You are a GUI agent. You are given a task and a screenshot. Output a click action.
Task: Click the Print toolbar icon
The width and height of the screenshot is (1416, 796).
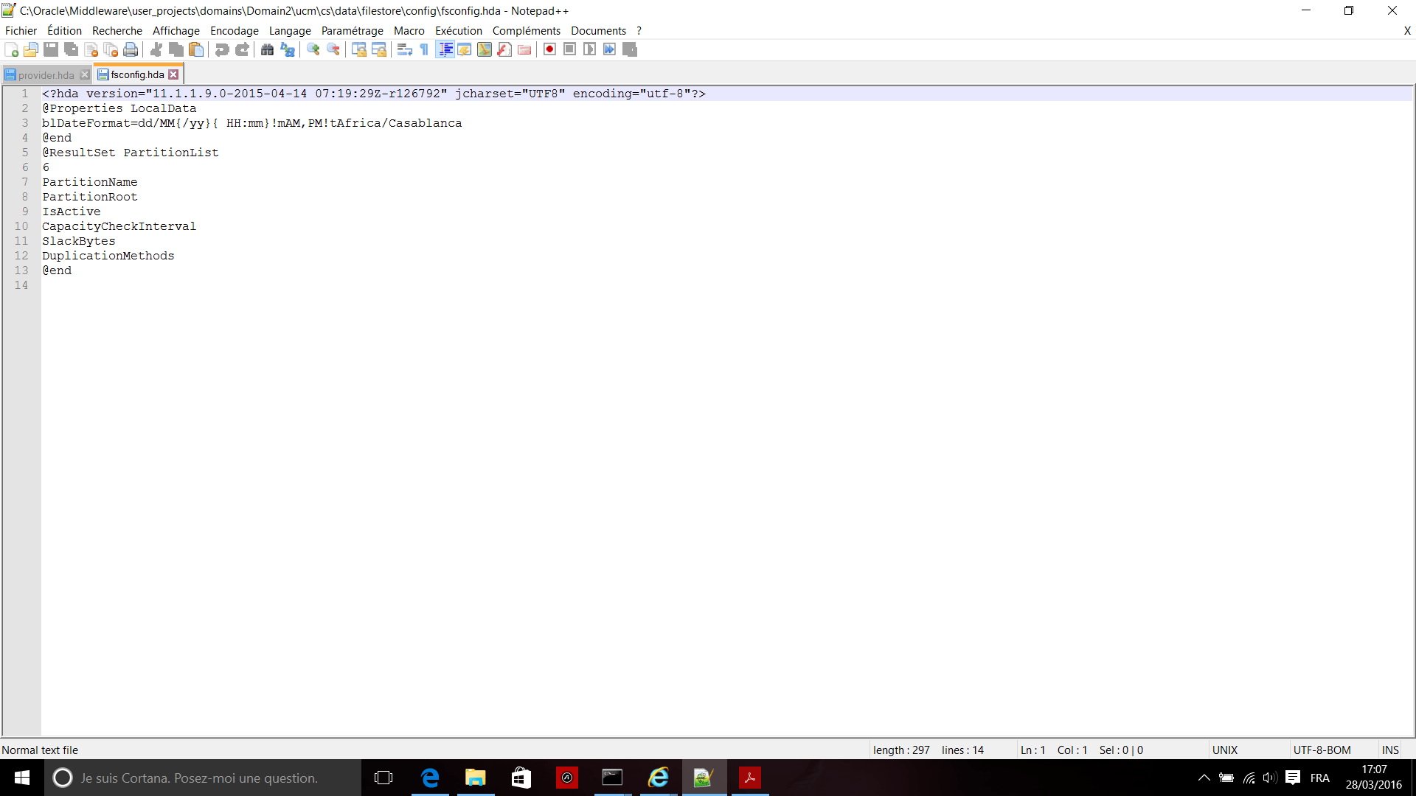click(131, 49)
